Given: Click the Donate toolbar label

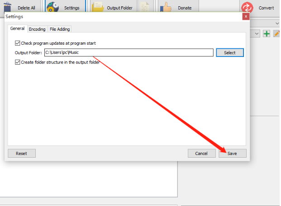Looking at the screenshot, I should (185, 8).
